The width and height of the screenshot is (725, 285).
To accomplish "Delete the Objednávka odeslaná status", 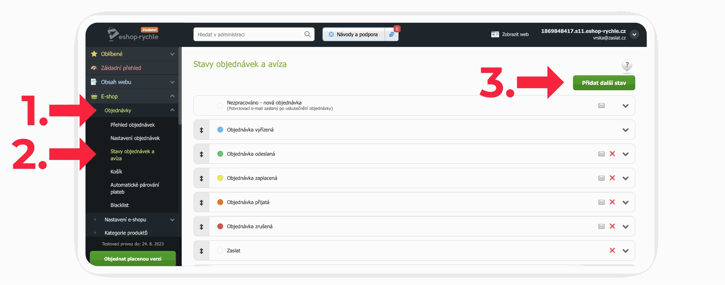I will coord(612,154).
